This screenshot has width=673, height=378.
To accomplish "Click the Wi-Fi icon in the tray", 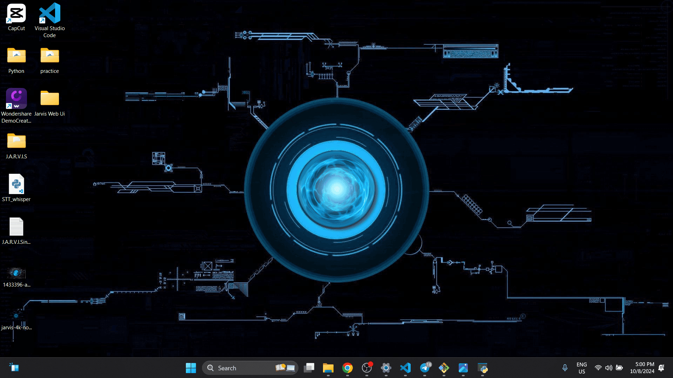I will click(x=598, y=368).
